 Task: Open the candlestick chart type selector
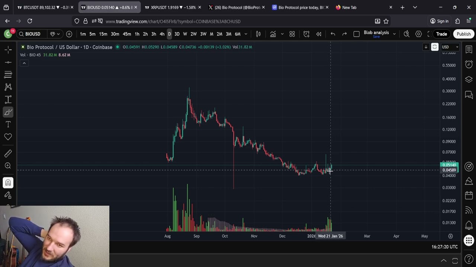point(258,34)
